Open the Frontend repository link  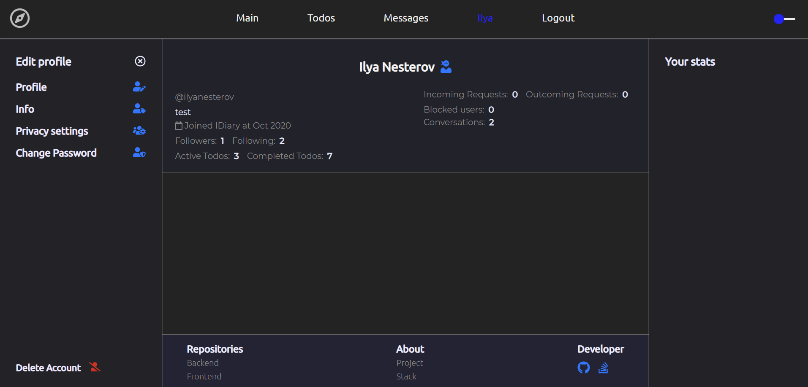[204, 376]
